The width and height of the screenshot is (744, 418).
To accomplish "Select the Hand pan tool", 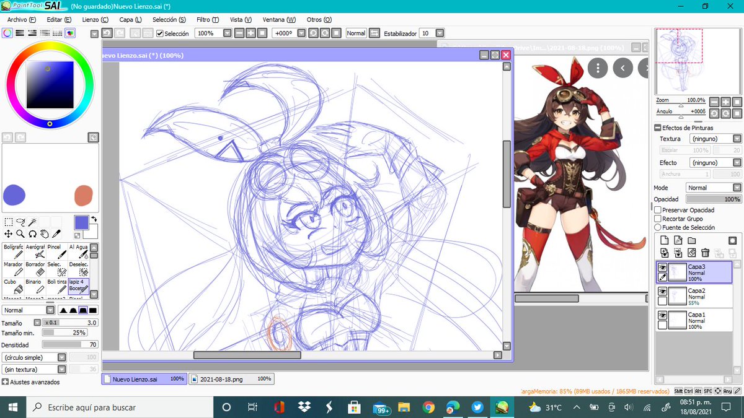I will (44, 233).
